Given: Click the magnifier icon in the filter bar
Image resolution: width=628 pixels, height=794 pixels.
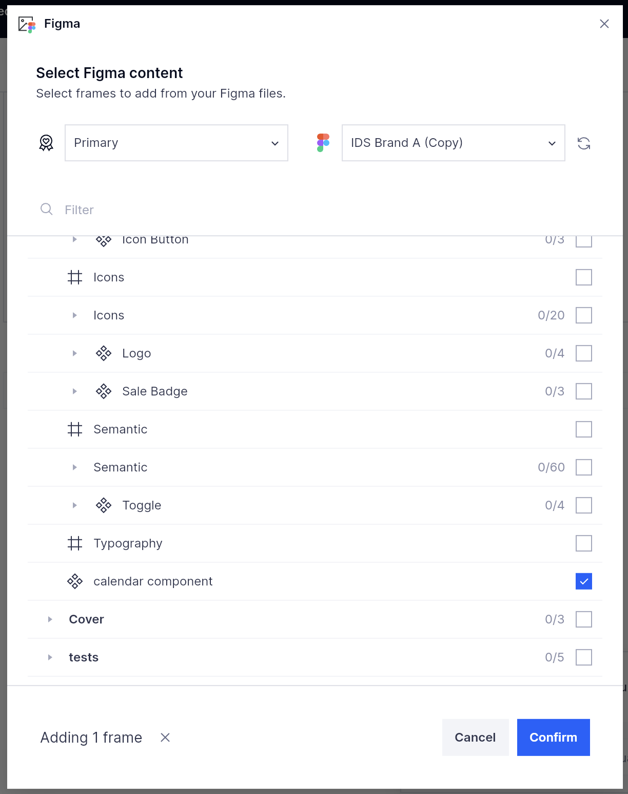Looking at the screenshot, I should [x=46, y=210].
